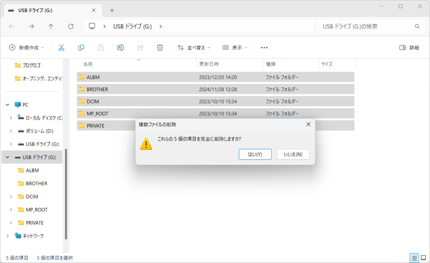The width and height of the screenshot is (430, 263).
Task: Open the 新規作成 dropdown
Action: (27, 48)
